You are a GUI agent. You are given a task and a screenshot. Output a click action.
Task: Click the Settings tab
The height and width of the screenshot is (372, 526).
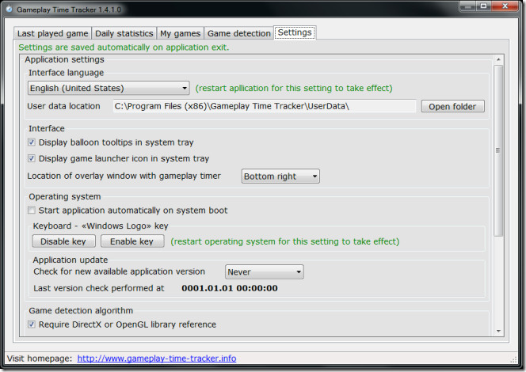295,32
